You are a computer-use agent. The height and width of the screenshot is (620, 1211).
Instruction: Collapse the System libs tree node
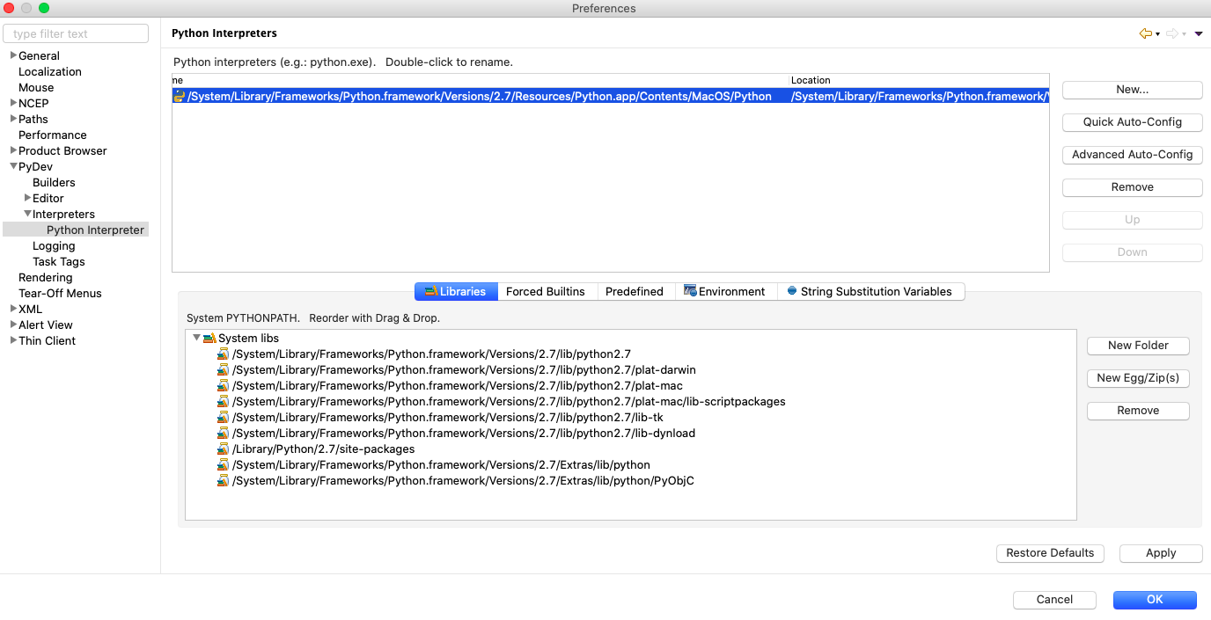click(x=196, y=338)
